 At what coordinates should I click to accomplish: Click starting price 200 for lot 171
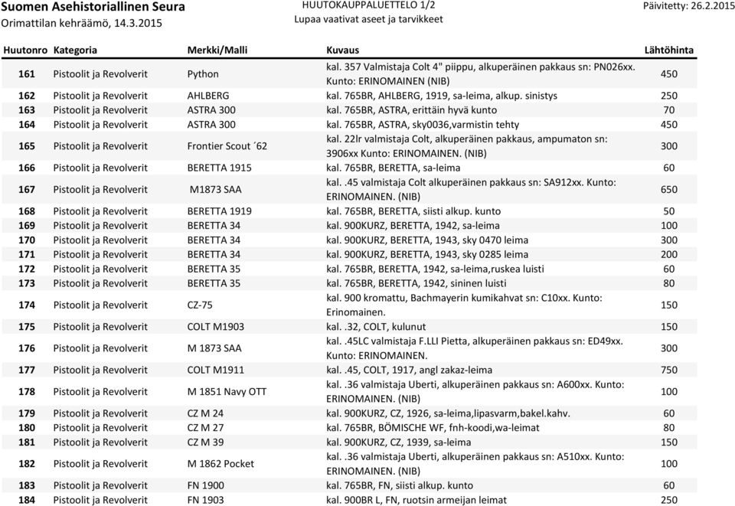click(669, 254)
